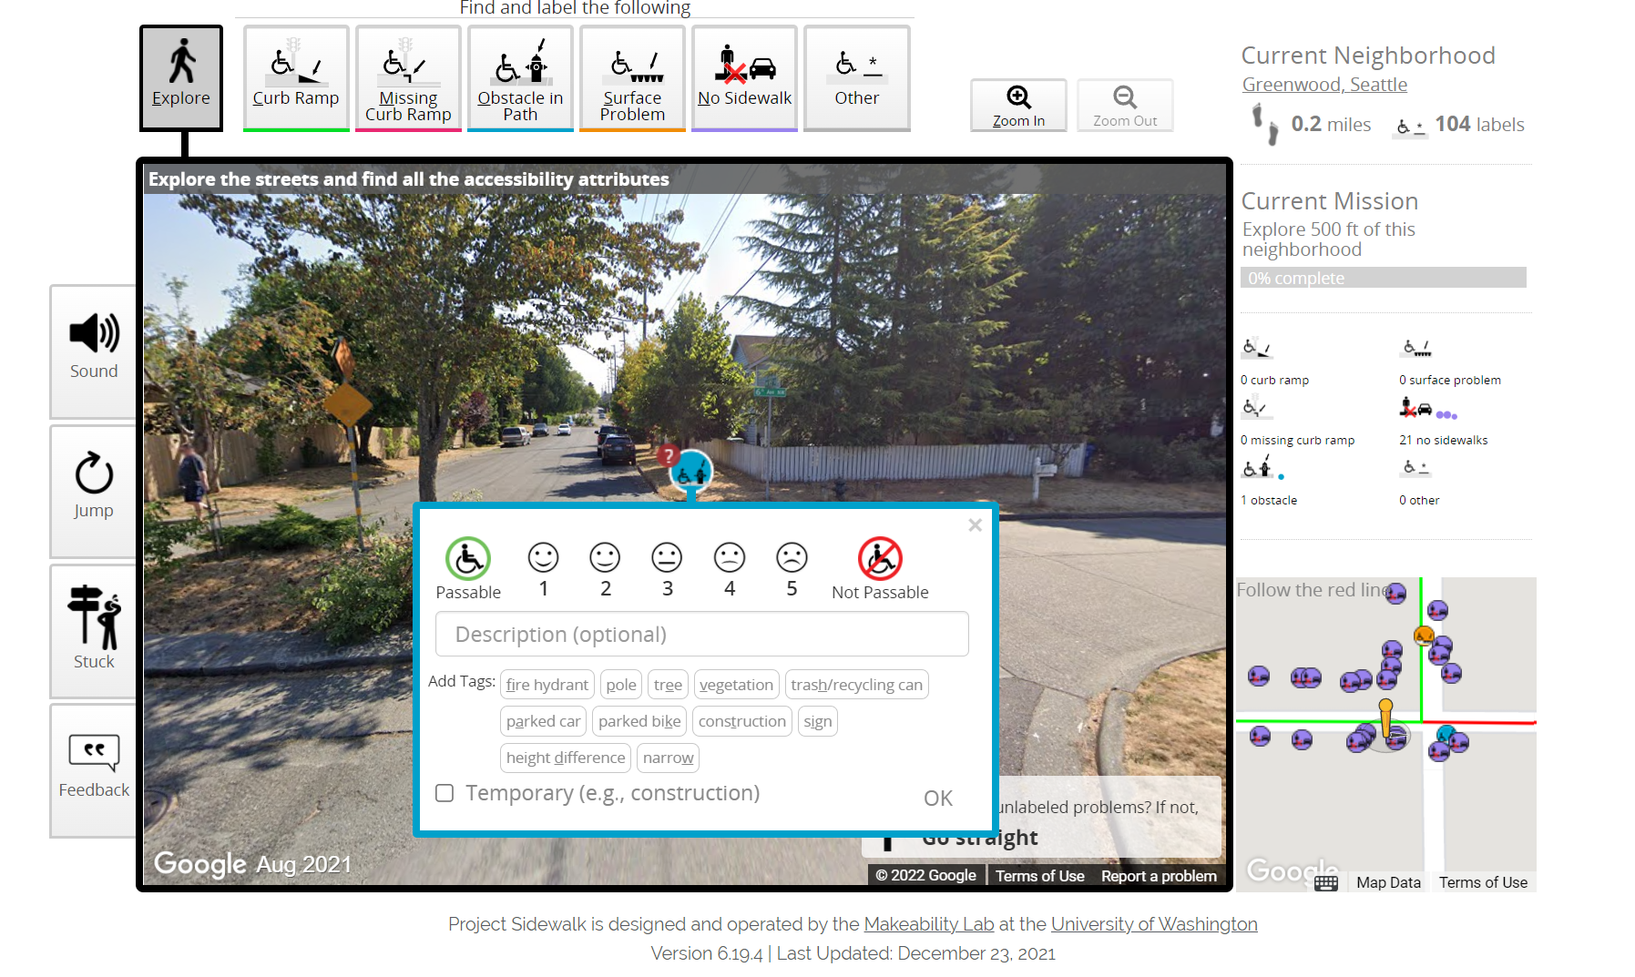Click in the Description (optional) field
The width and height of the screenshot is (1635, 977).
tap(702, 634)
